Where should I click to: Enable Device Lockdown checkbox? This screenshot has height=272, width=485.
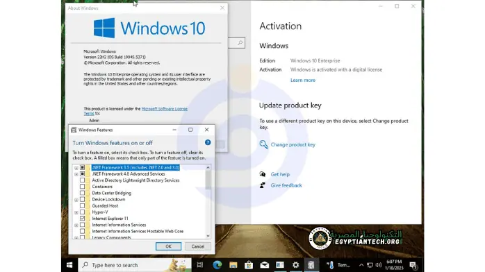[82, 199]
